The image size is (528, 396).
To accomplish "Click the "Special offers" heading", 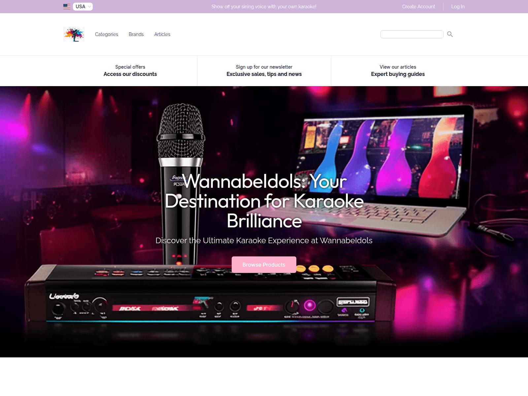I will 130,67.
